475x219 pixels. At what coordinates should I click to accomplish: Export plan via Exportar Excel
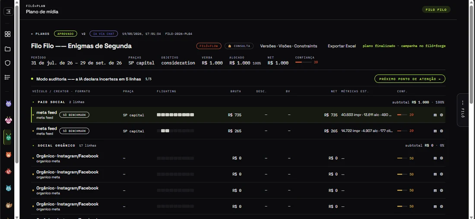[x=342, y=46]
